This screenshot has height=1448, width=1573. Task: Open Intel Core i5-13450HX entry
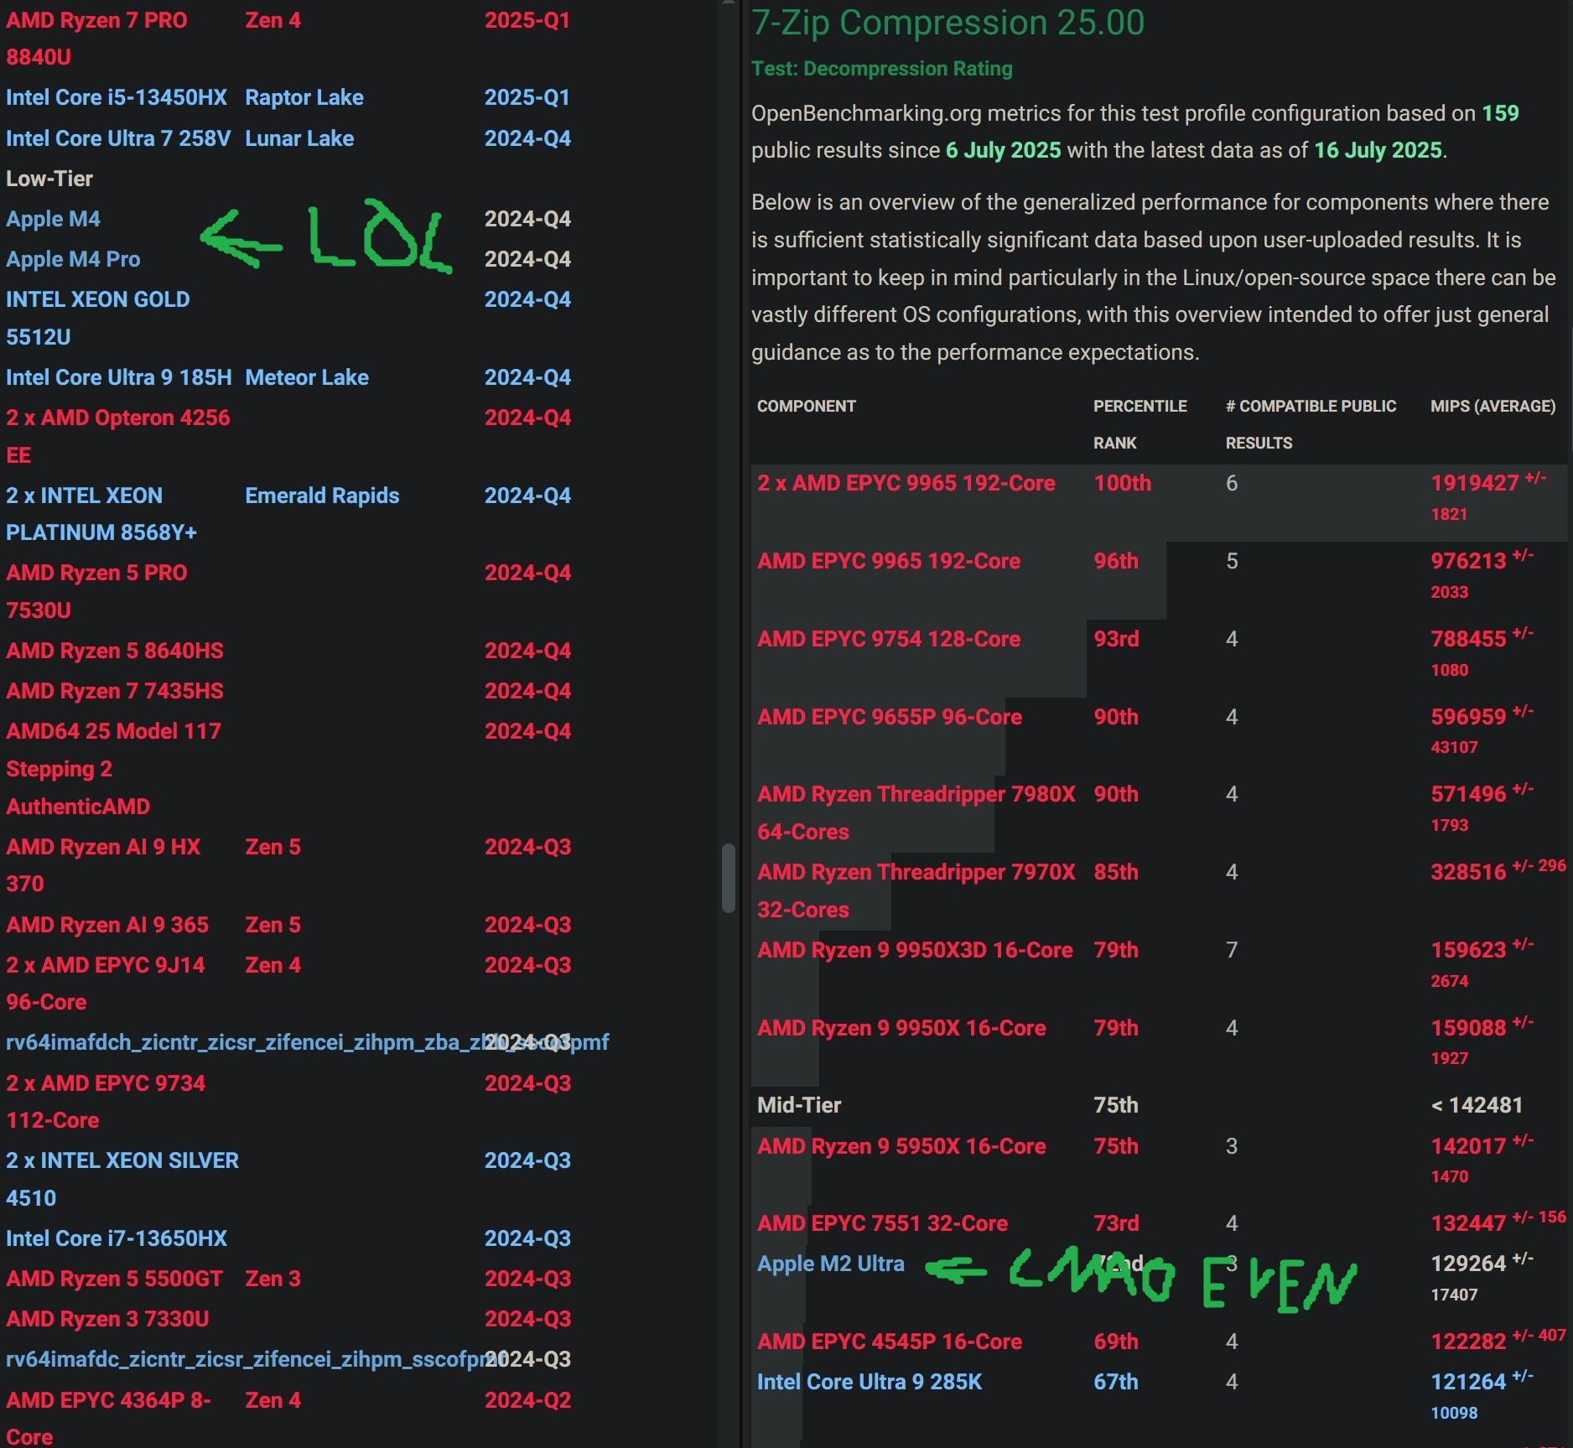[x=117, y=97]
